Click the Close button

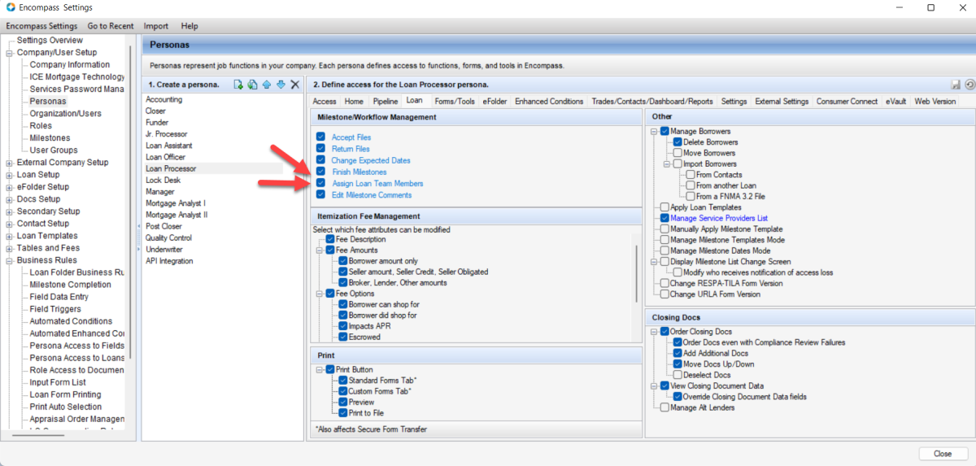(x=943, y=454)
